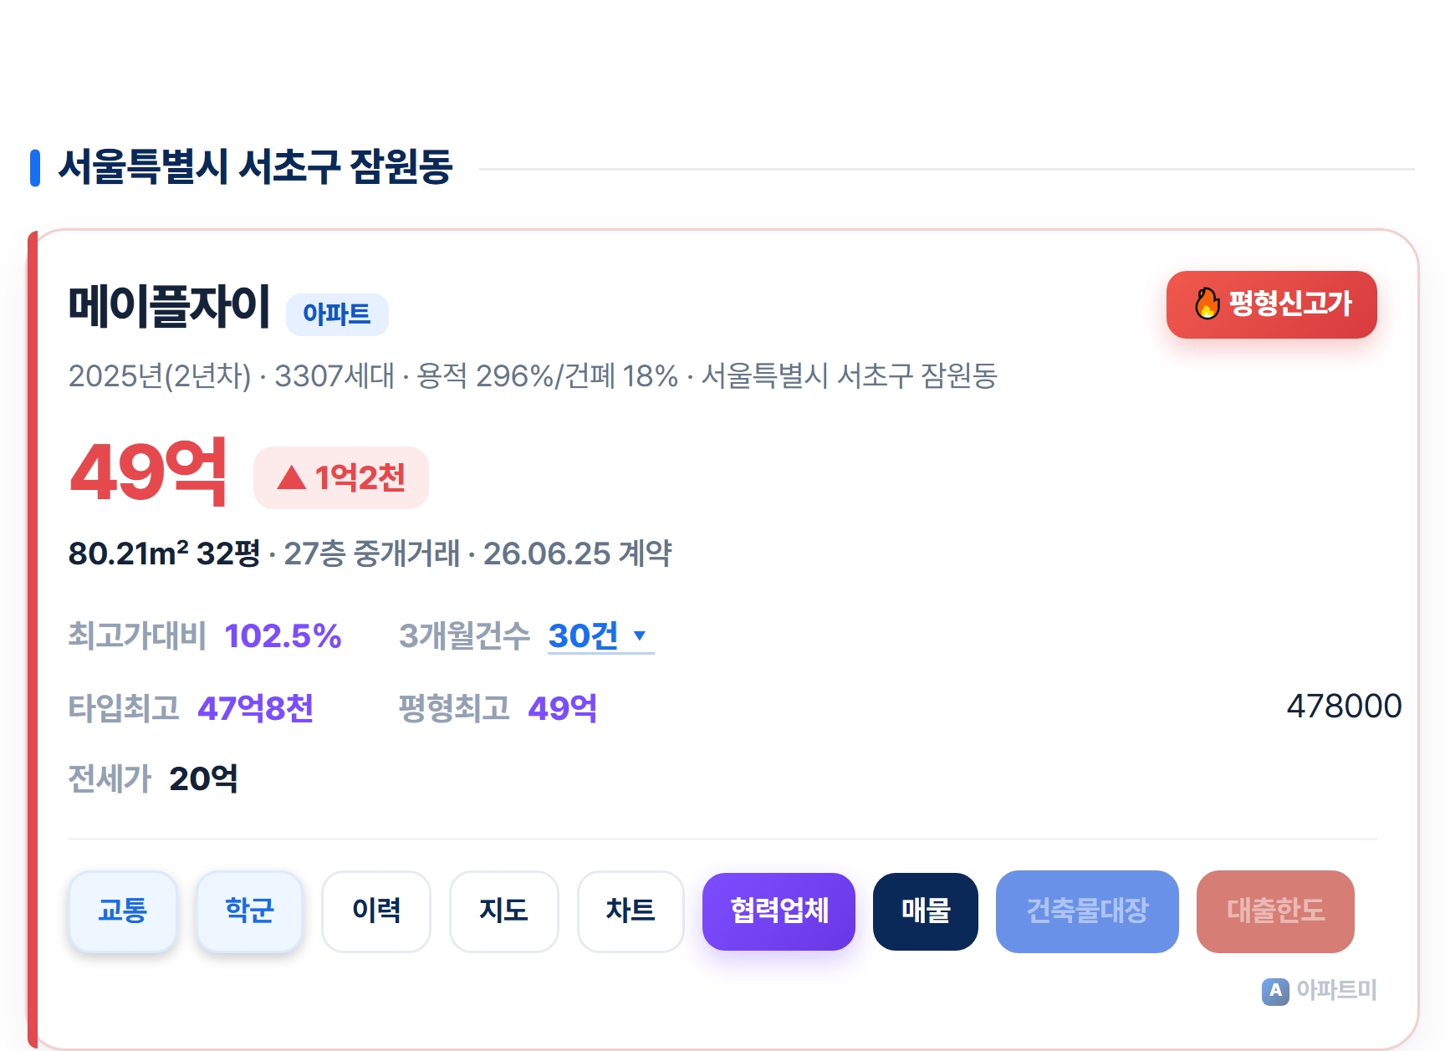Click the flame icon in 평형신고가 badge

[x=1207, y=304]
